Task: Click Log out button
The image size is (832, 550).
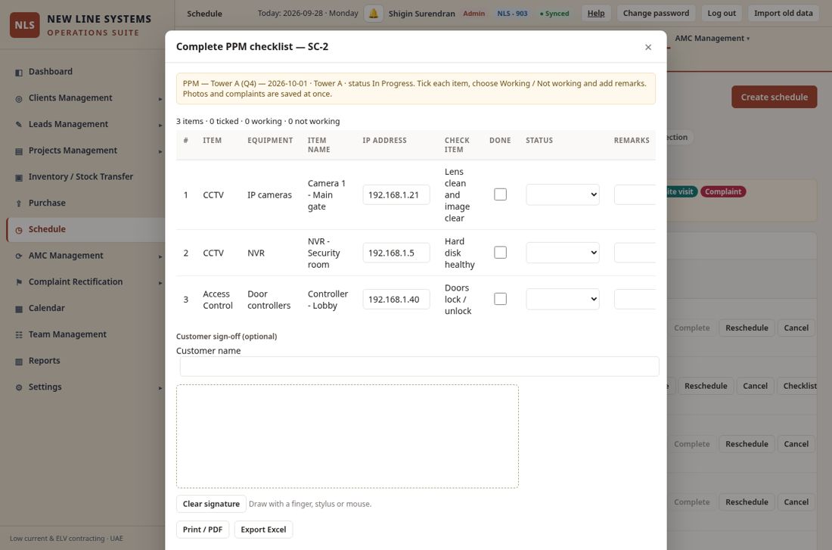Action: 721,14
